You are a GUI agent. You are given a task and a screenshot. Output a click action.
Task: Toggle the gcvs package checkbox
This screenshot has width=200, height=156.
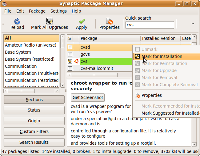click(70, 54)
